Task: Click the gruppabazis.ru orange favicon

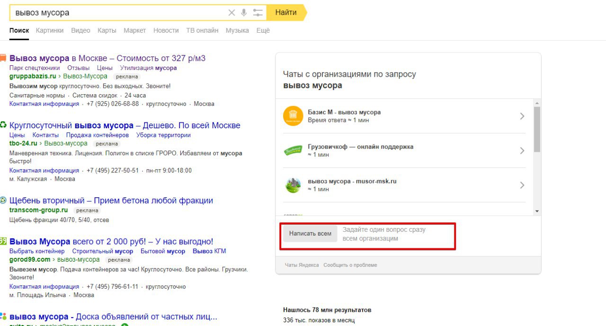Action: click(3, 58)
